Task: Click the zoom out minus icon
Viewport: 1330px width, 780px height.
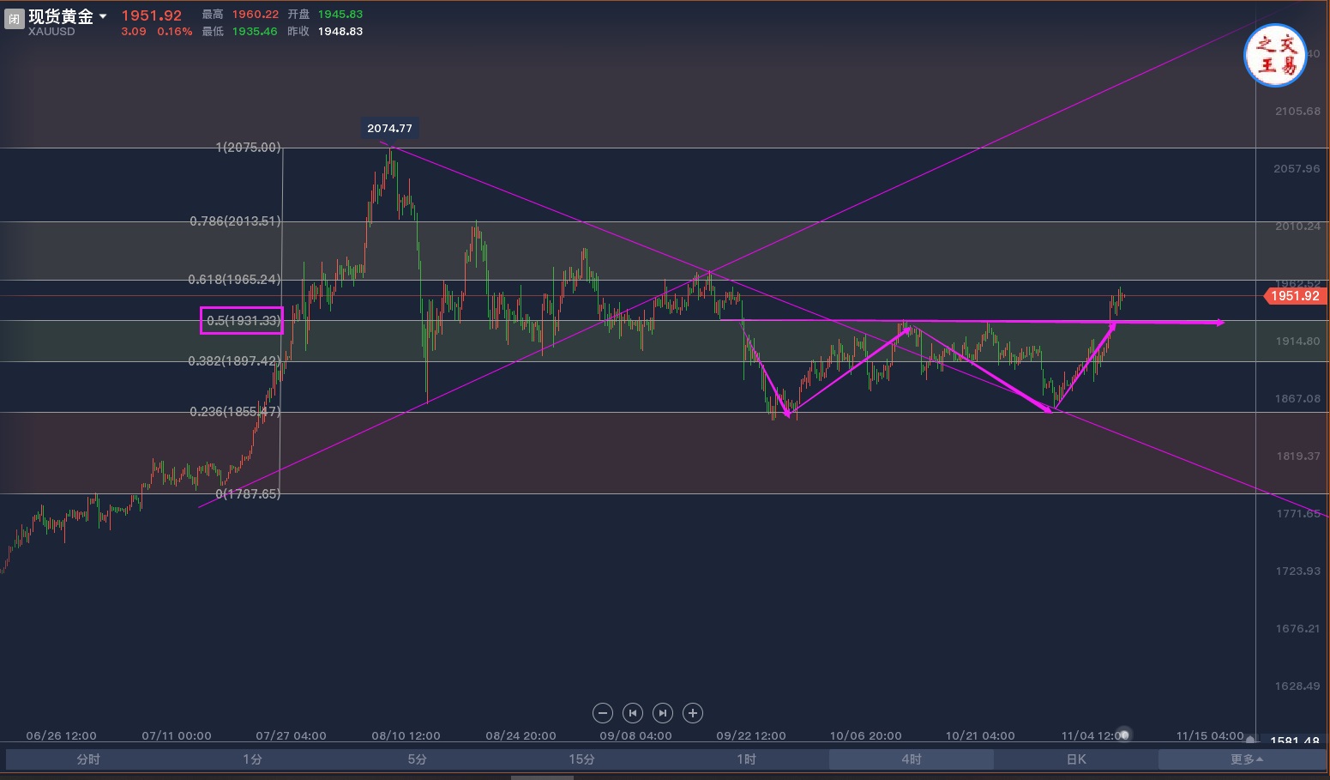Action: 603,713
